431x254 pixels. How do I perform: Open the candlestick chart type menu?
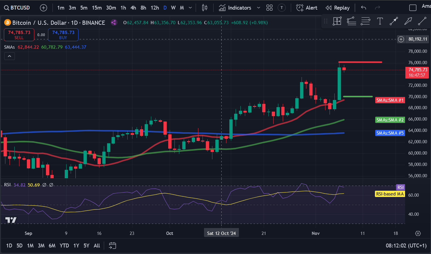[x=205, y=8]
